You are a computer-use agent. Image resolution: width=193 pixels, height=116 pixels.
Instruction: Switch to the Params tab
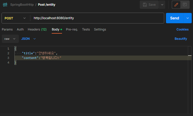[x=7, y=29]
